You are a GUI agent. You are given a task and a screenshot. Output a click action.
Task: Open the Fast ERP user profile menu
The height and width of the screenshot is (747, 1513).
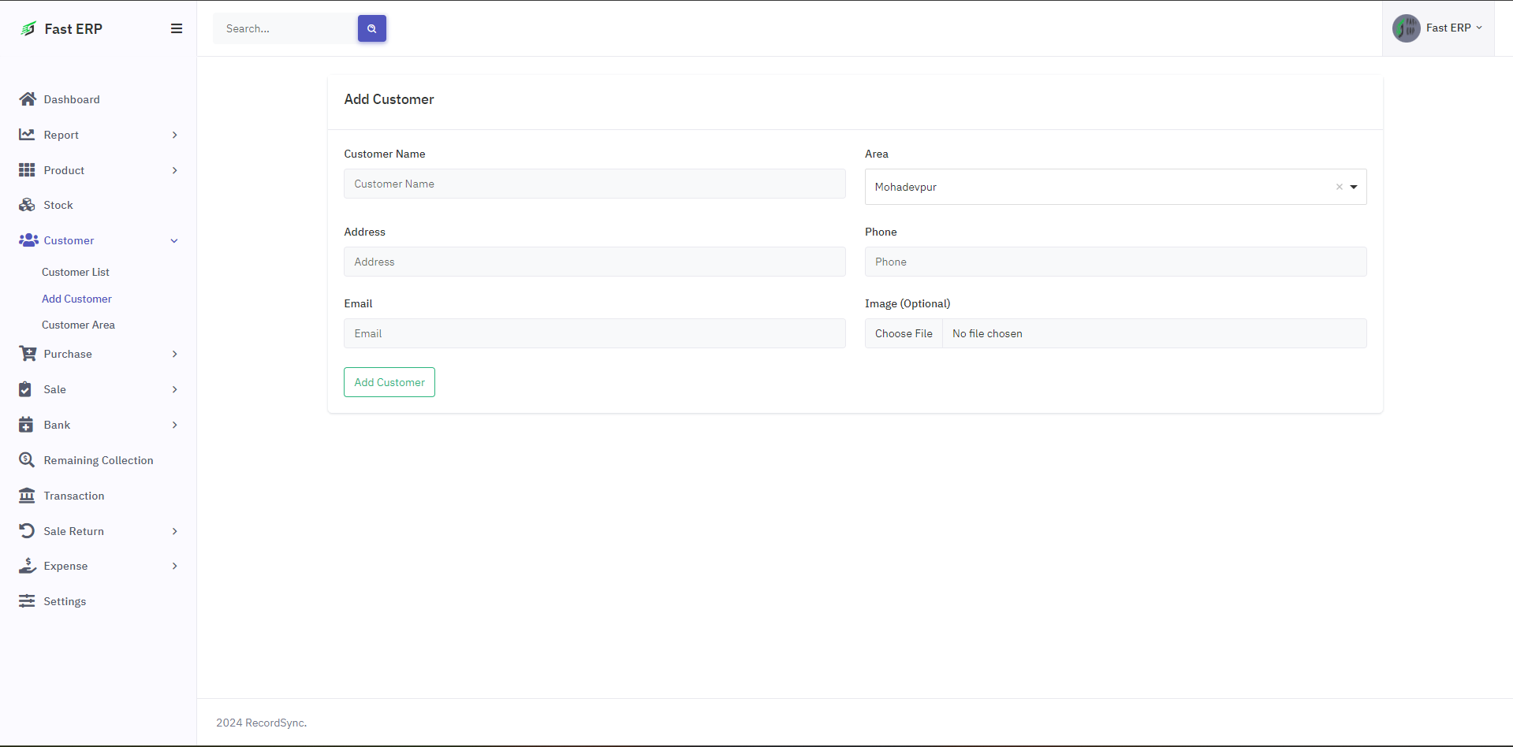pyautogui.click(x=1438, y=28)
